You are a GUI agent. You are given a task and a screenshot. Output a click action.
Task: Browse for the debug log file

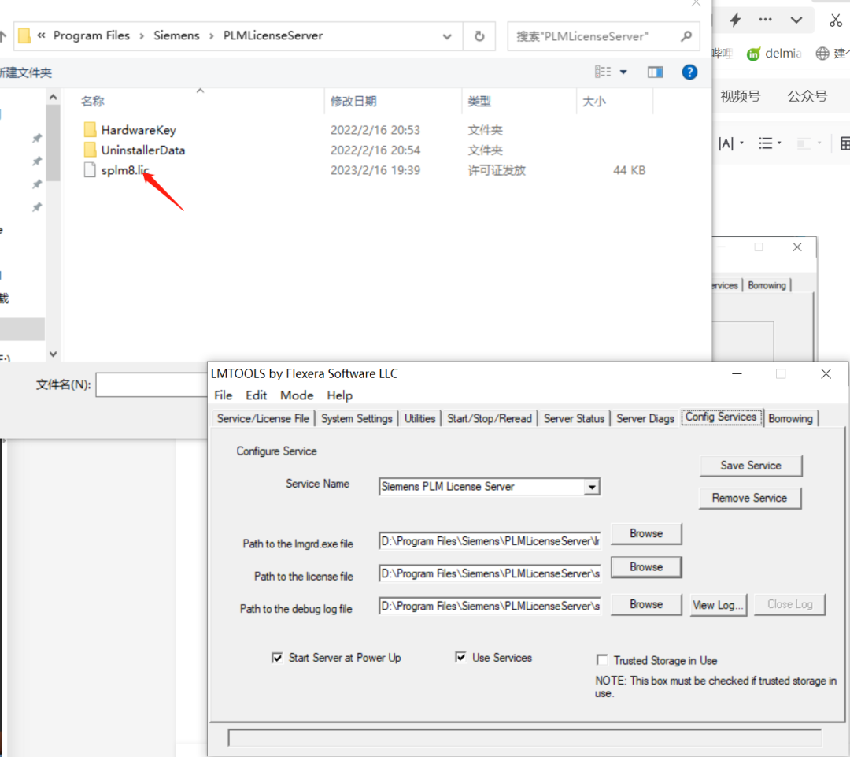pos(646,604)
